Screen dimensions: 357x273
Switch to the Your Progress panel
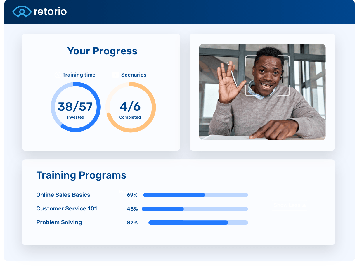pos(102,51)
